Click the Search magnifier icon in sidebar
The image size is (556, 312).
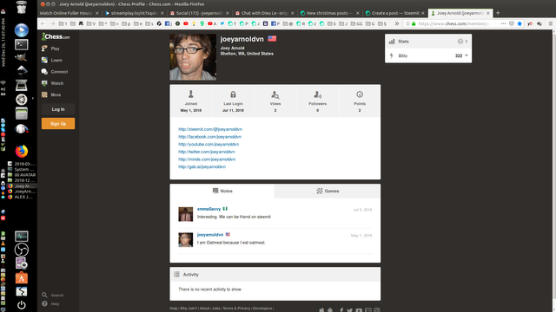[x=44, y=295]
